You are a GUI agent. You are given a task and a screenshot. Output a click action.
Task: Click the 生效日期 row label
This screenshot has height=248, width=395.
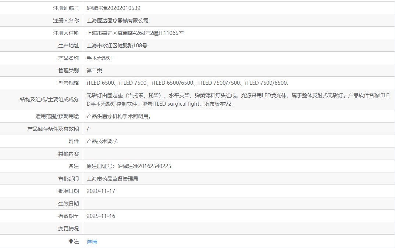coord(68,204)
